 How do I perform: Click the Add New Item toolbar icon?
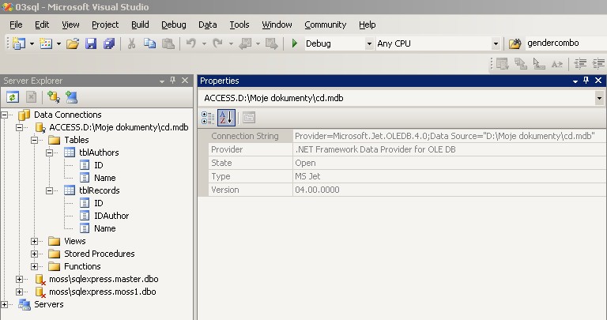point(46,43)
